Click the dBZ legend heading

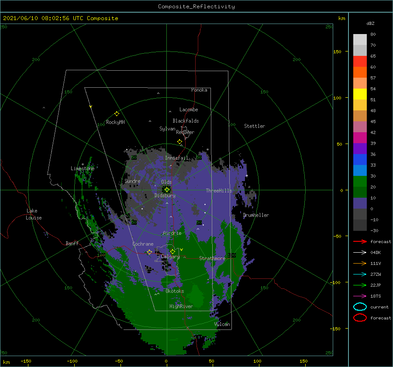(370, 23)
